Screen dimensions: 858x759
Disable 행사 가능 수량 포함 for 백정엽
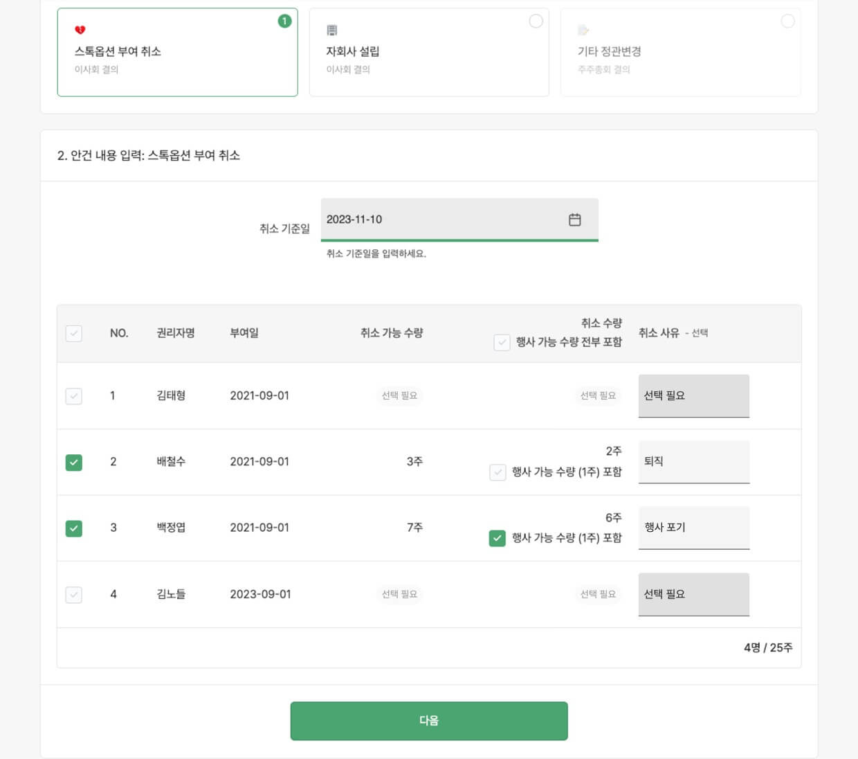[x=497, y=539]
